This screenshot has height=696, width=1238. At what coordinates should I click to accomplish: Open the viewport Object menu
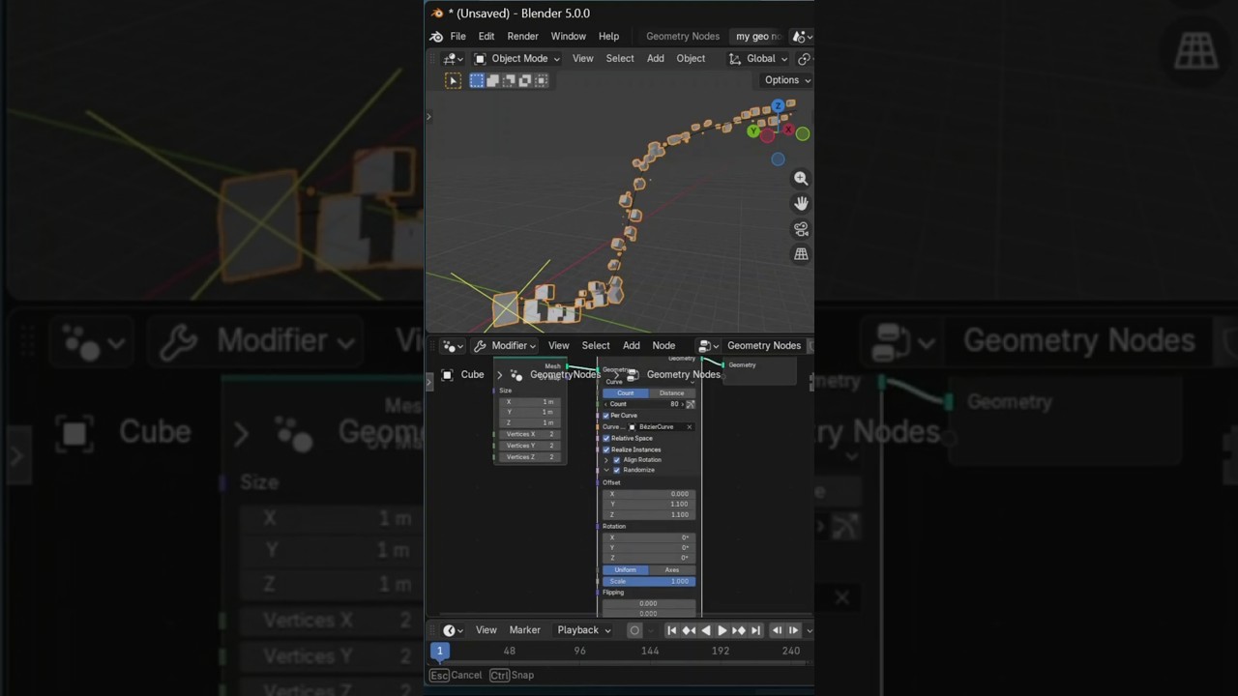691,59
